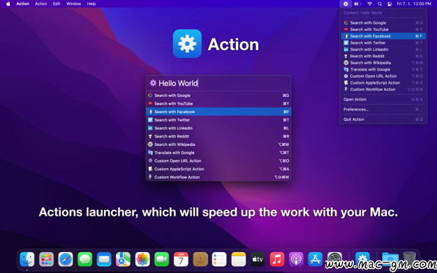Open Notes from the Dock

coord(239,259)
